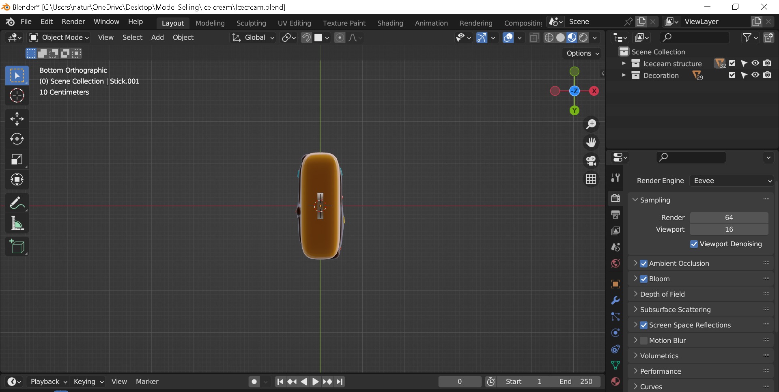Exclude Iceceam structure from view layer

(x=732, y=63)
